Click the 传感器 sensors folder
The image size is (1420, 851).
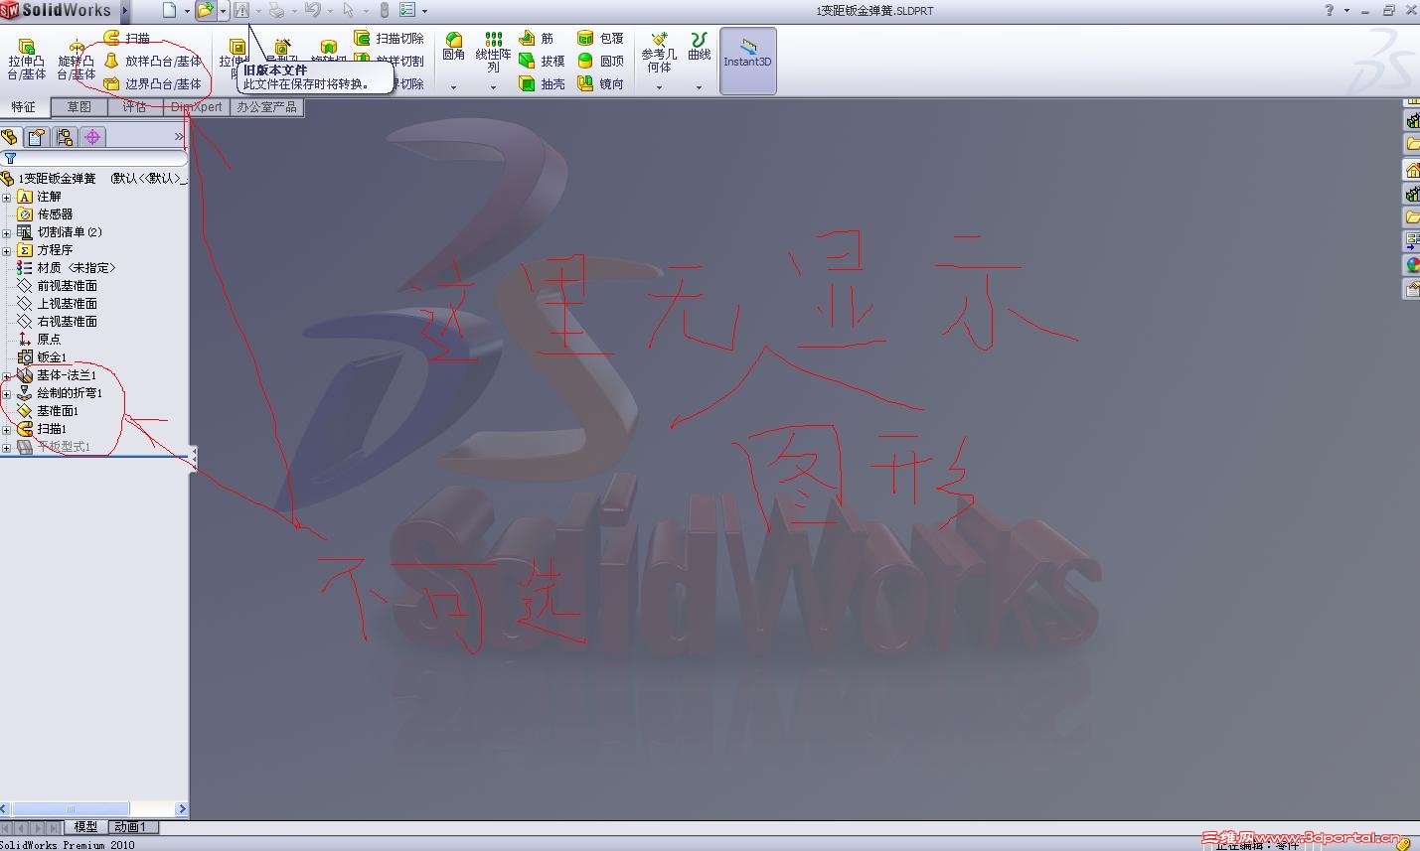coord(46,214)
